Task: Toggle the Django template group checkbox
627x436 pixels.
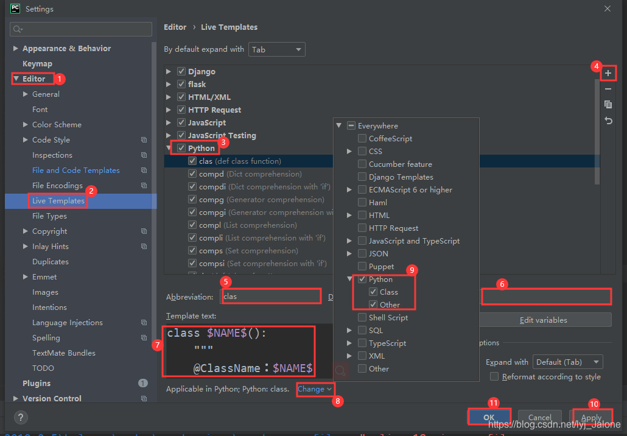Action: pos(181,71)
